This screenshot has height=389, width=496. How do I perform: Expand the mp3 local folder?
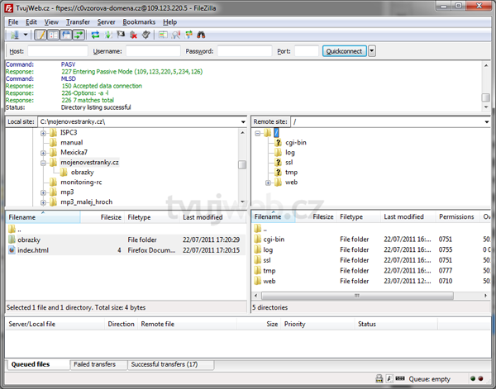pos(43,192)
